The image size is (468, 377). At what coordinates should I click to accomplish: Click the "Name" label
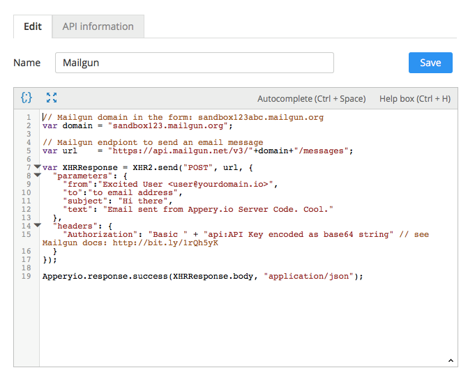tap(27, 63)
